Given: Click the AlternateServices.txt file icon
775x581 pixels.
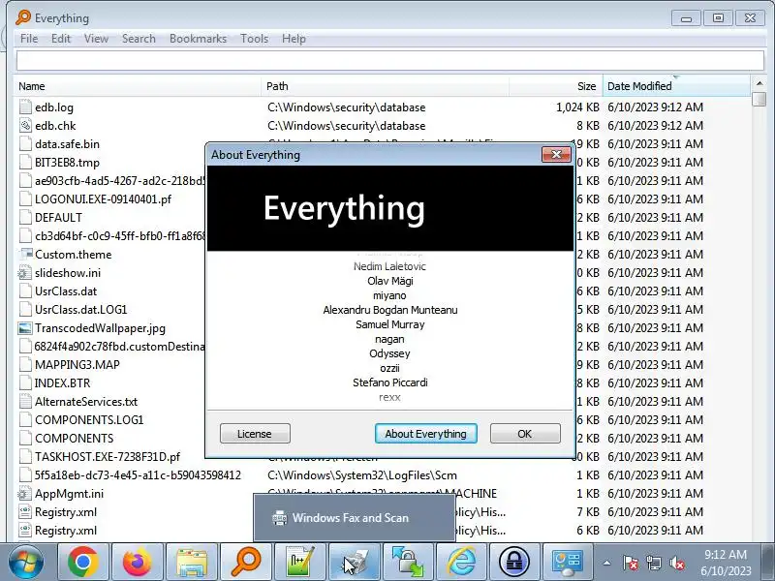Looking at the screenshot, I should point(25,402).
